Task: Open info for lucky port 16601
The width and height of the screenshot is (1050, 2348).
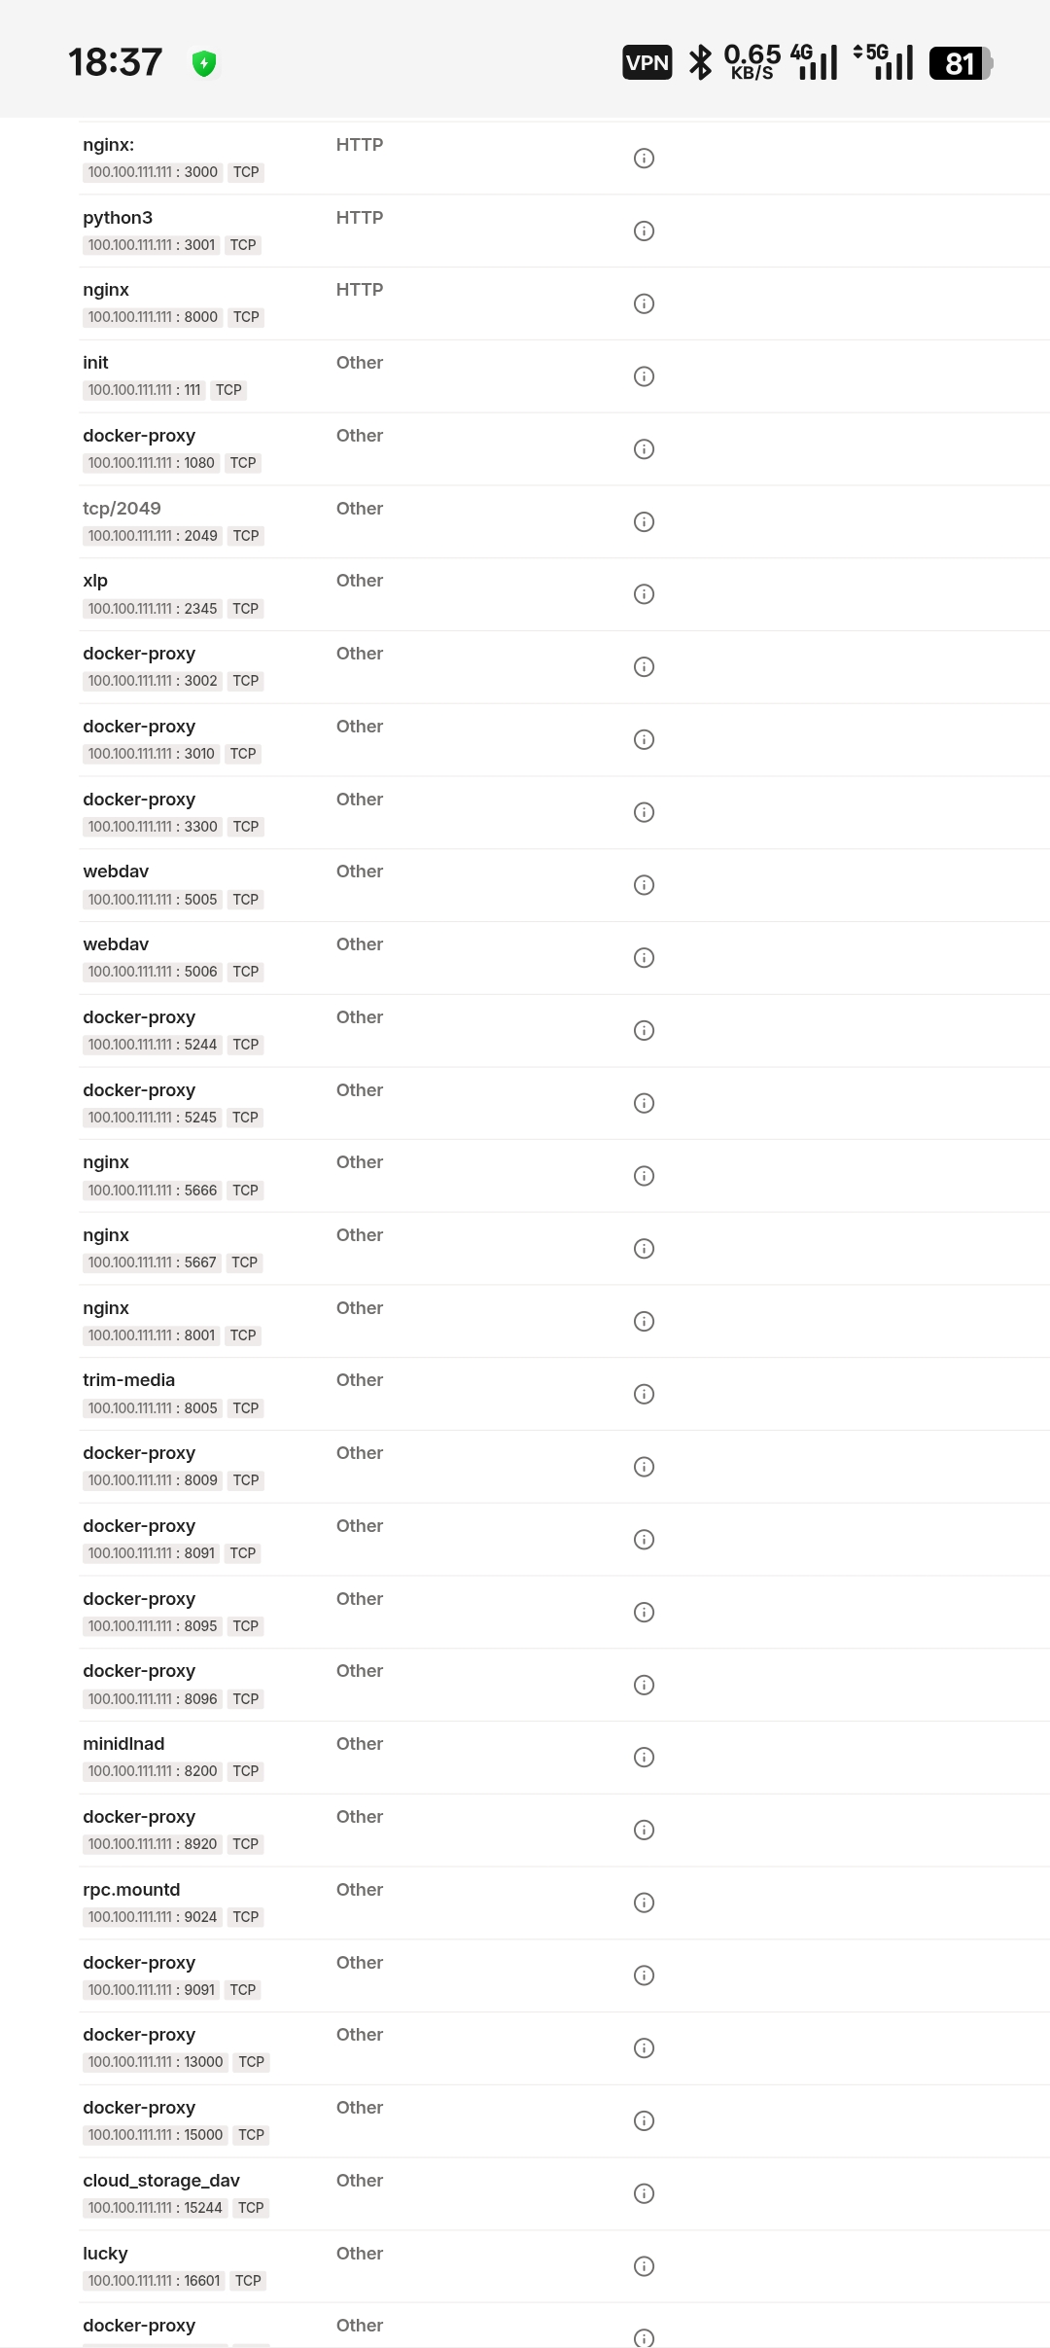Action: (644, 2266)
